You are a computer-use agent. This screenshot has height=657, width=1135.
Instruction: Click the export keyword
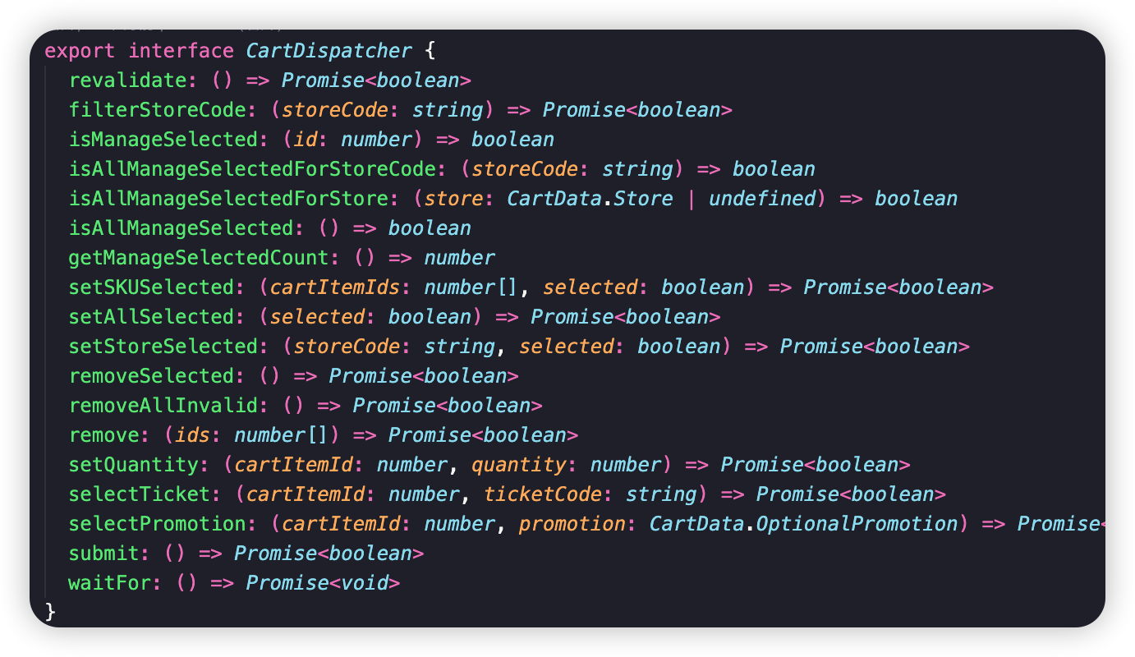click(x=80, y=51)
